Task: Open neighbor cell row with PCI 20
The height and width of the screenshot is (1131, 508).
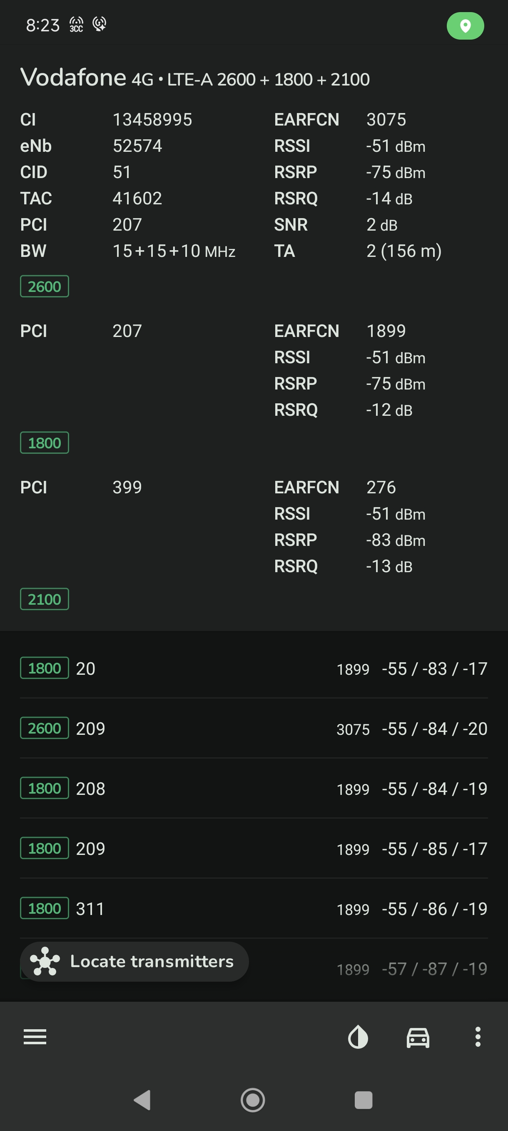Action: tap(254, 668)
